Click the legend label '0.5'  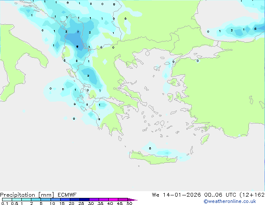click(x=15, y=203)
